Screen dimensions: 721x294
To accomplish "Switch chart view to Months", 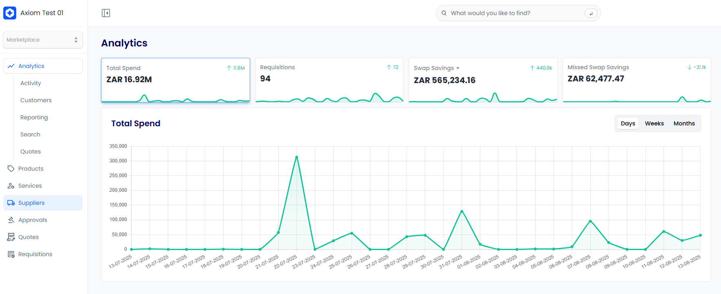I will 684,123.
